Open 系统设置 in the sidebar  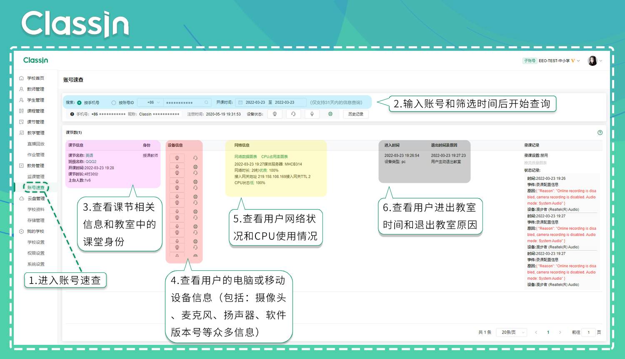coord(36,264)
